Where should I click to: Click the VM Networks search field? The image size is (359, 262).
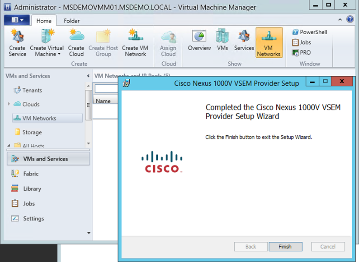[x=106, y=89]
